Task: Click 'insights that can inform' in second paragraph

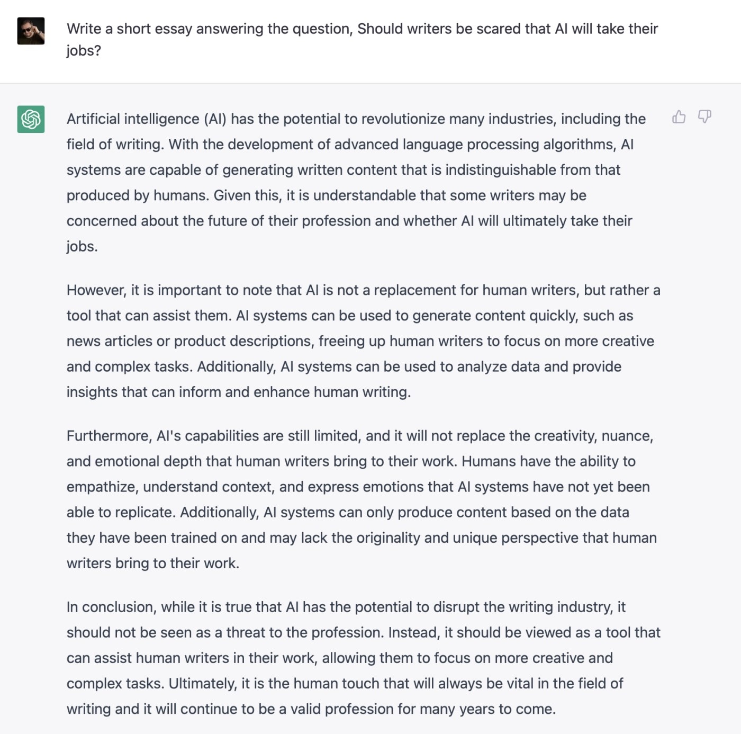Action: 143,392
